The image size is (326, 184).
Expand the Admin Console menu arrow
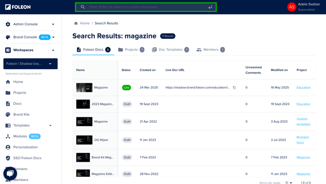53,24
